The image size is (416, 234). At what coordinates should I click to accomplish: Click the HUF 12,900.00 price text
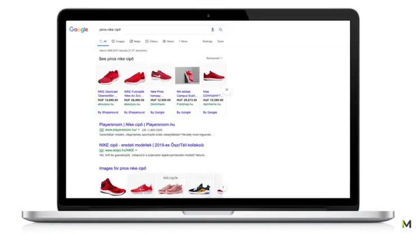click(160, 100)
